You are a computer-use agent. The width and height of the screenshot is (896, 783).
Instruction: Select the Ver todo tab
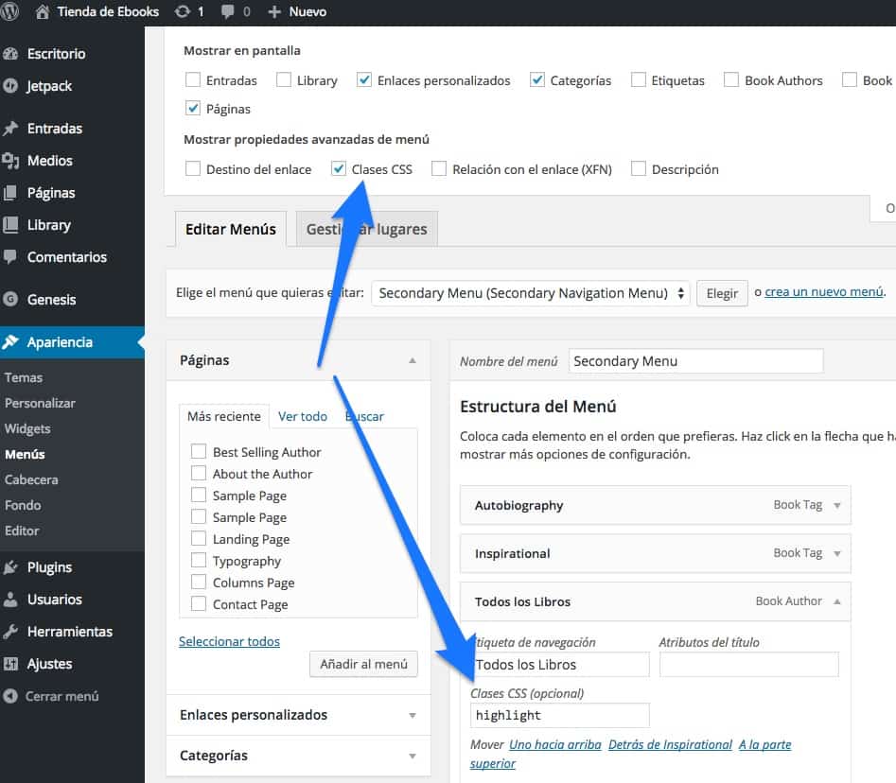(x=302, y=416)
